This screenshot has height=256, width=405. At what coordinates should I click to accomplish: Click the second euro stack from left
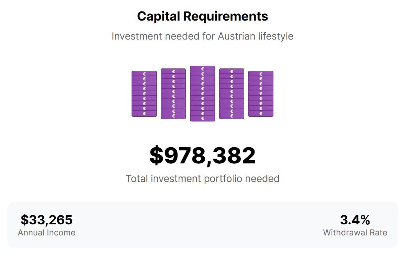173,94
